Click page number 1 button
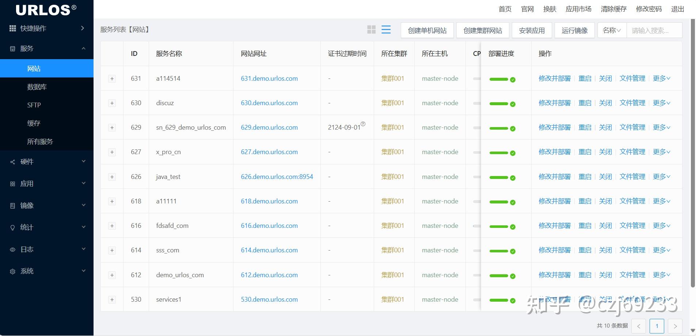Image resolution: width=696 pixels, height=336 pixels. tap(657, 326)
